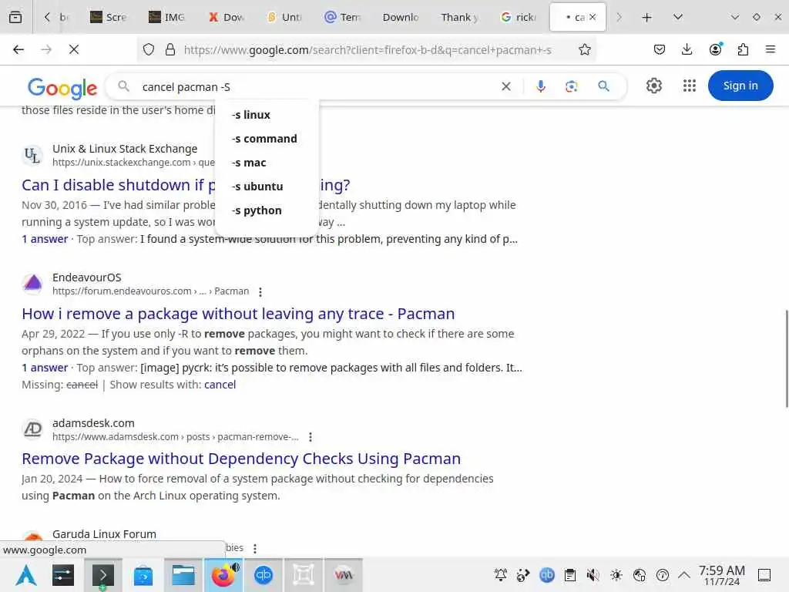789x592 pixels.
Task: Open the file manager in taskbar
Action: [183, 575]
